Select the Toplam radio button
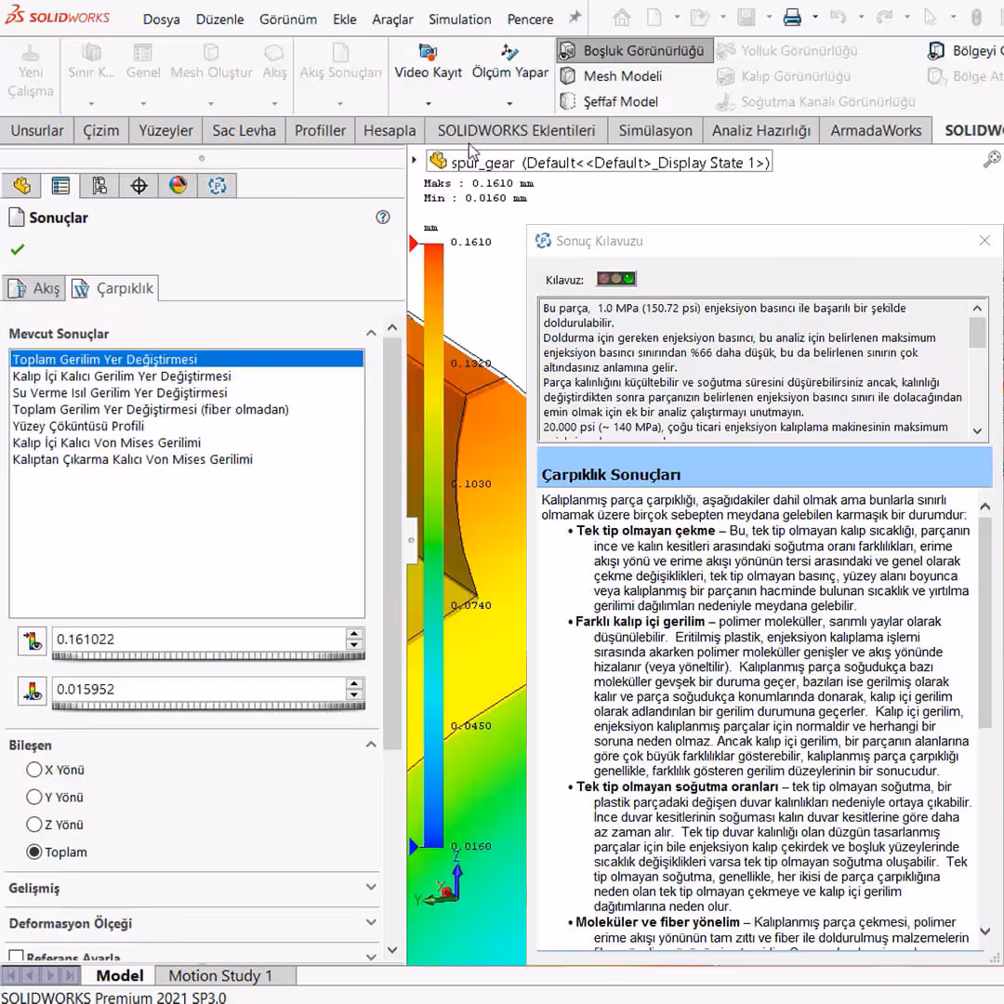1004x1004 pixels. tap(34, 852)
